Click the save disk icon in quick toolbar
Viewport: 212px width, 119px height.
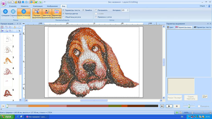20,2
